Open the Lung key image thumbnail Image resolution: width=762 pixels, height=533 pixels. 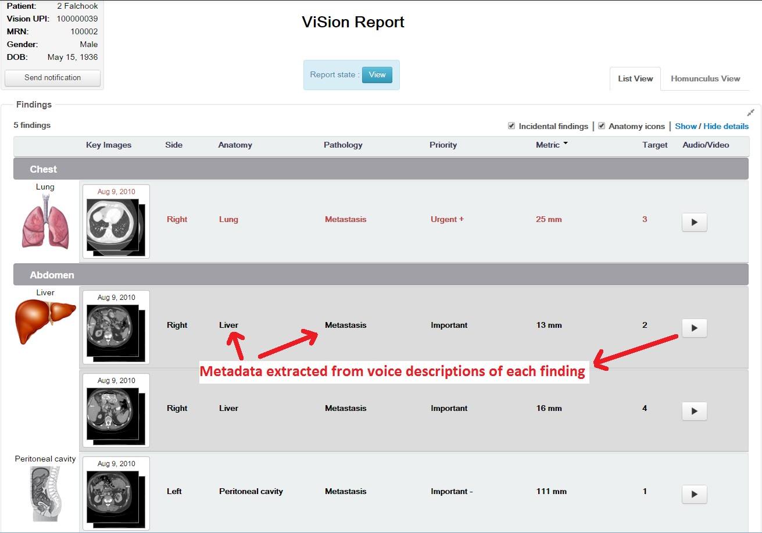pyautogui.click(x=116, y=221)
